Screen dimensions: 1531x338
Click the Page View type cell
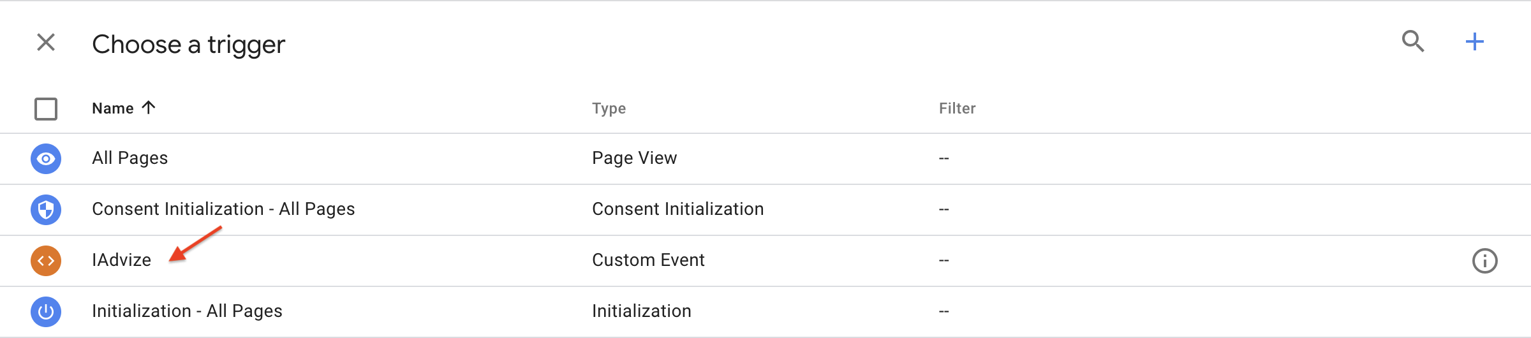[634, 158]
